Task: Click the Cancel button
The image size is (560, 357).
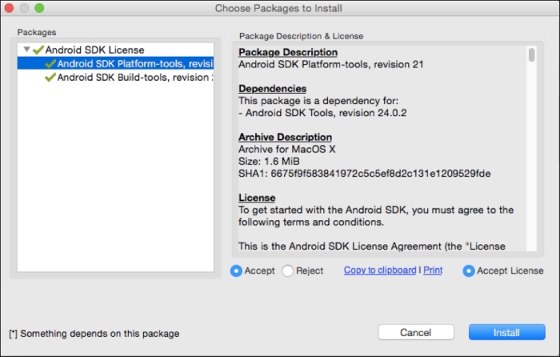Action: 416,332
